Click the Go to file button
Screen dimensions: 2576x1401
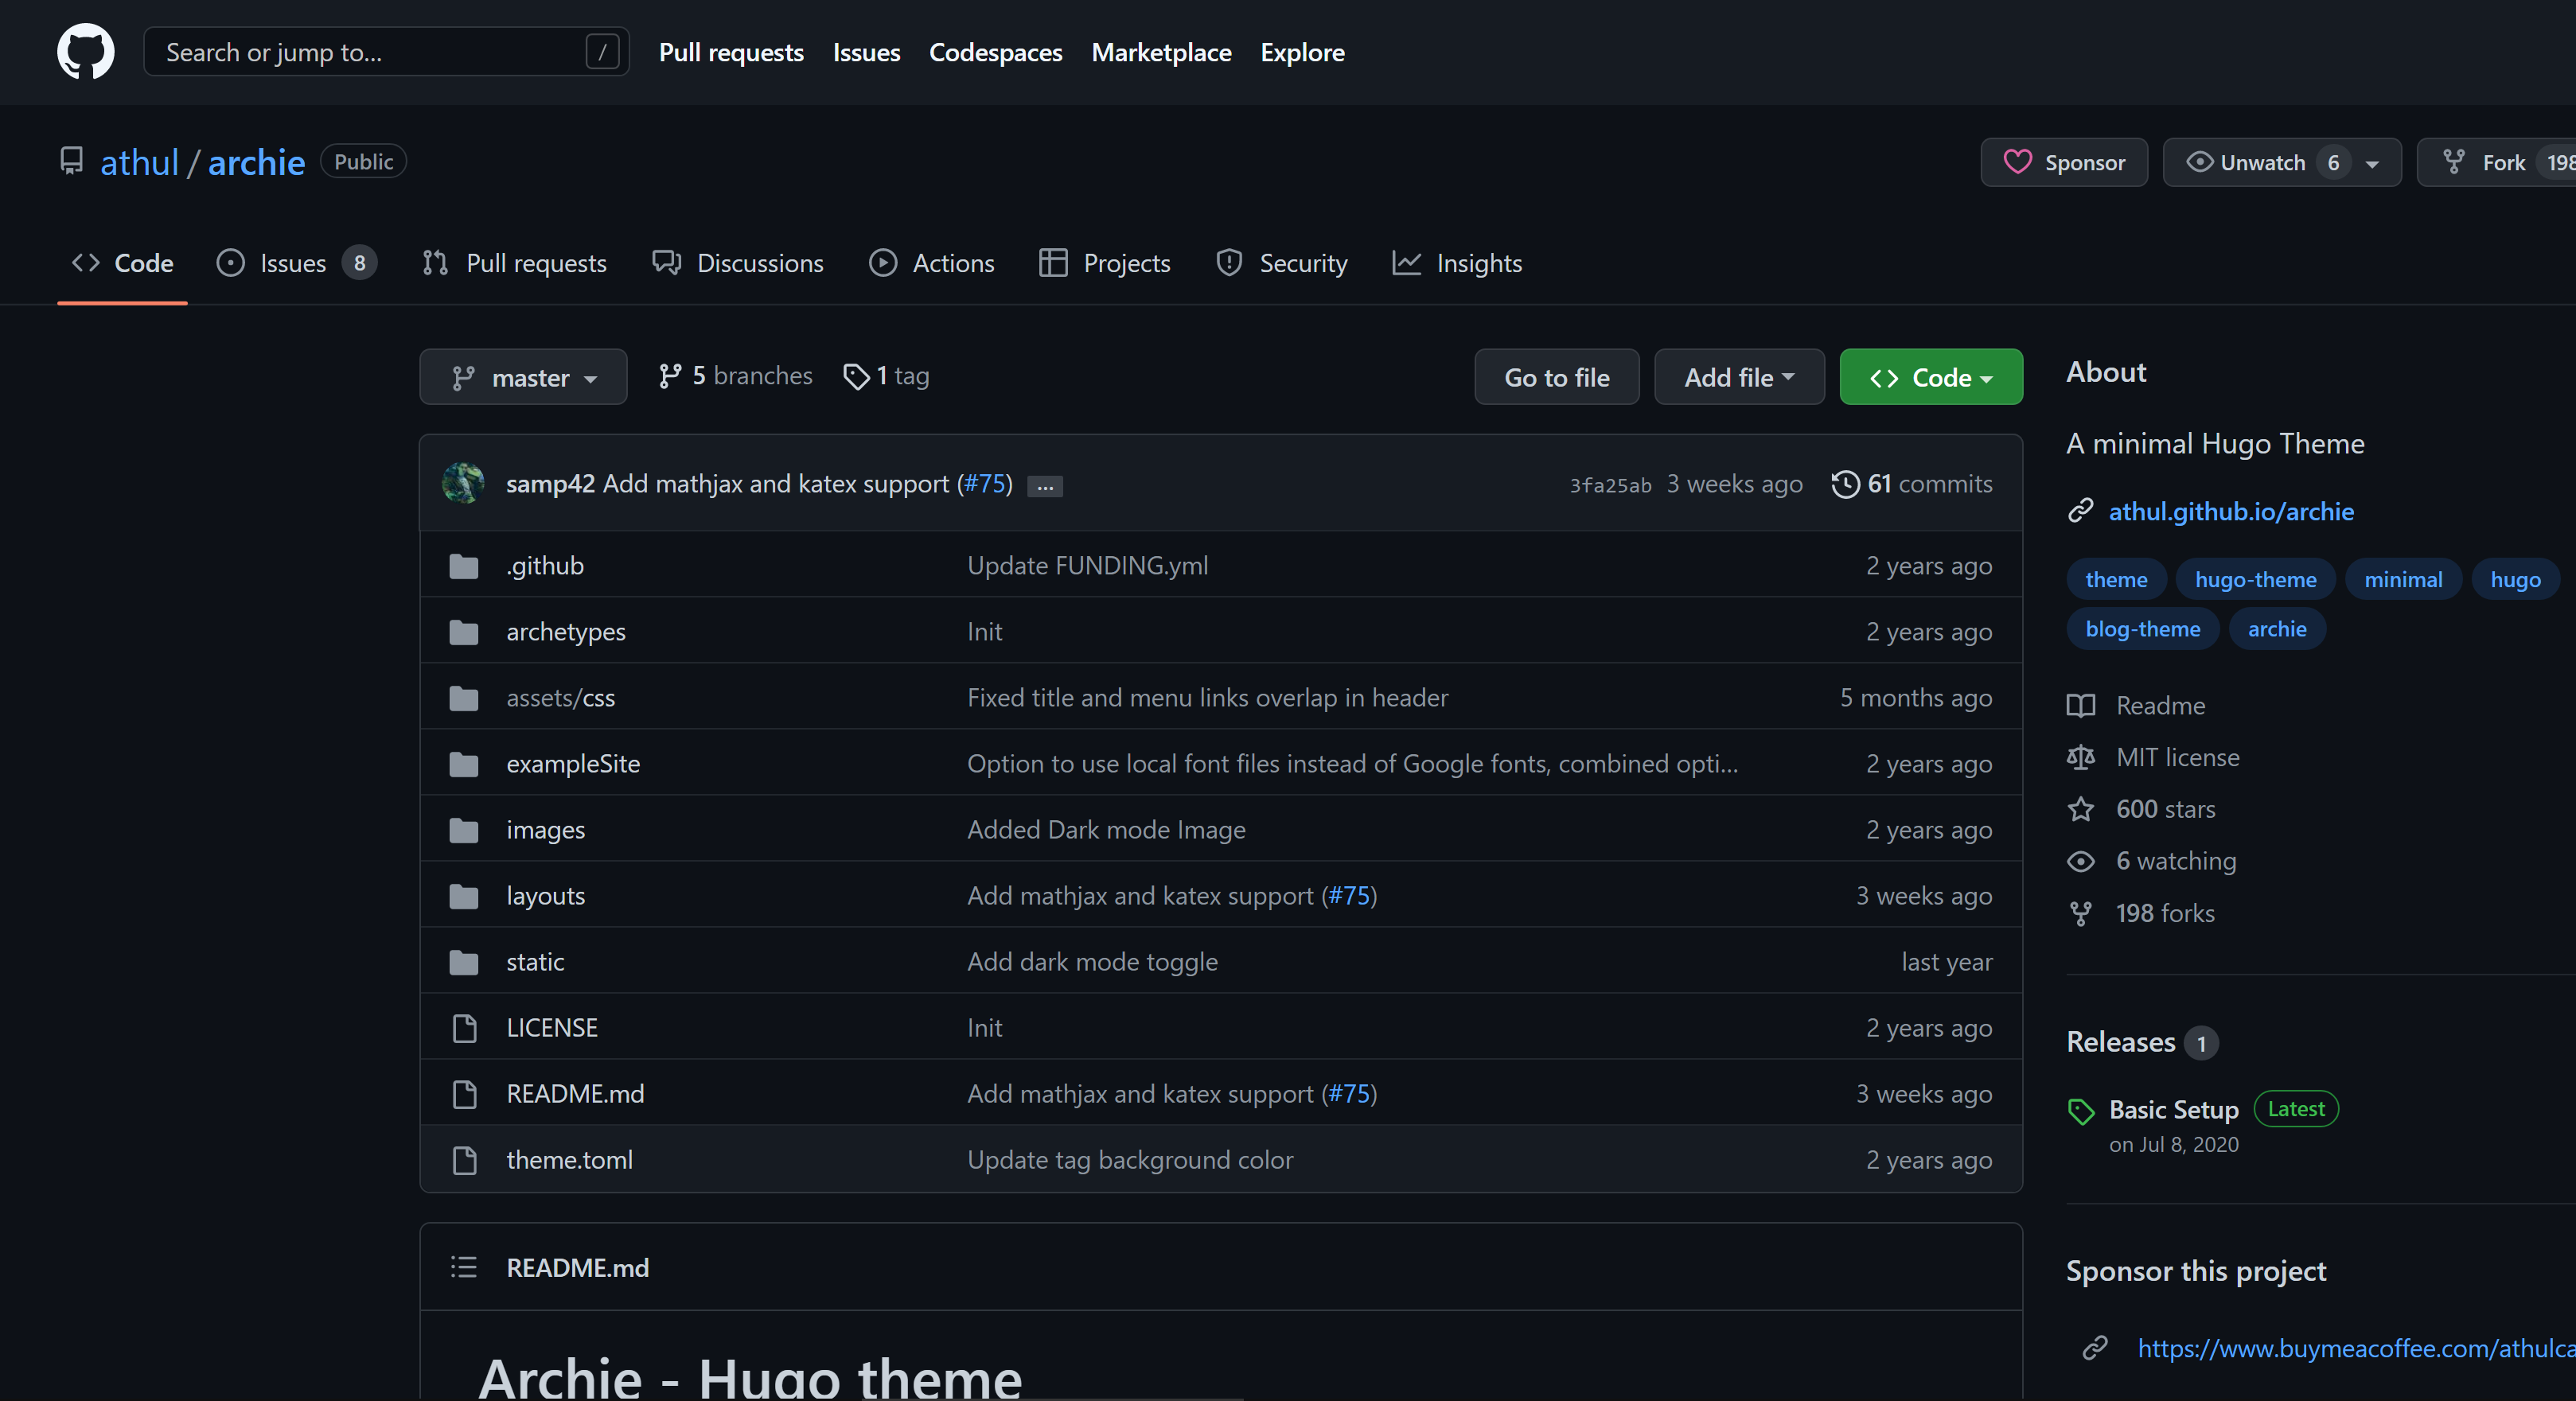(1557, 377)
